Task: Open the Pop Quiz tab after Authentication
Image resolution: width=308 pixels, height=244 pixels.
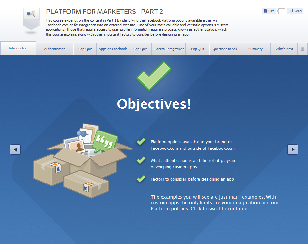Action: [85, 49]
